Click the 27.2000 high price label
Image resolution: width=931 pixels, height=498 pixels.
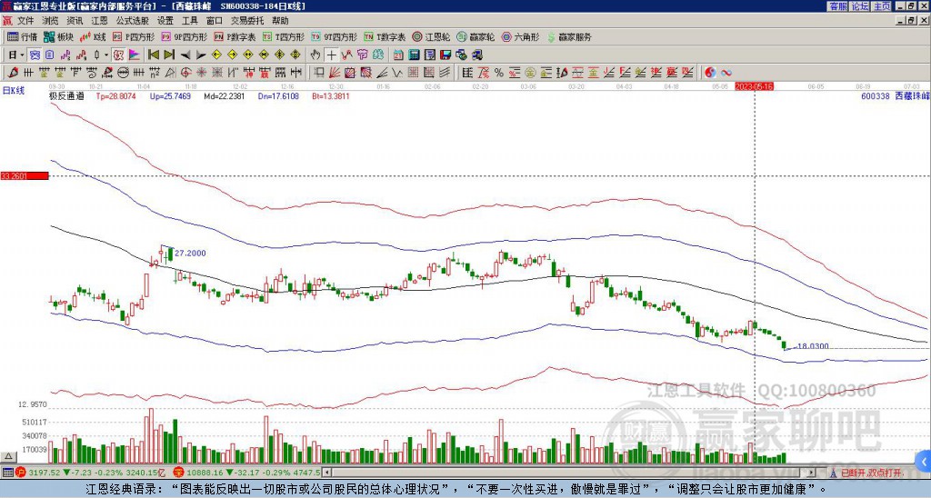coord(190,254)
